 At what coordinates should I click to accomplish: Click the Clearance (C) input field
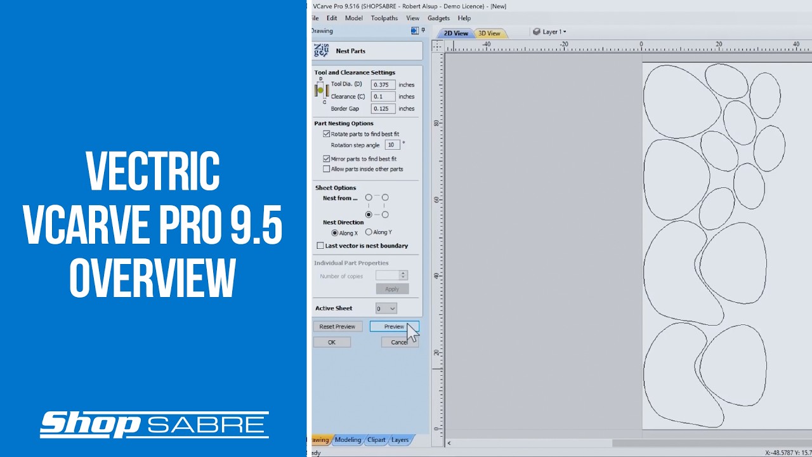(x=383, y=96)
